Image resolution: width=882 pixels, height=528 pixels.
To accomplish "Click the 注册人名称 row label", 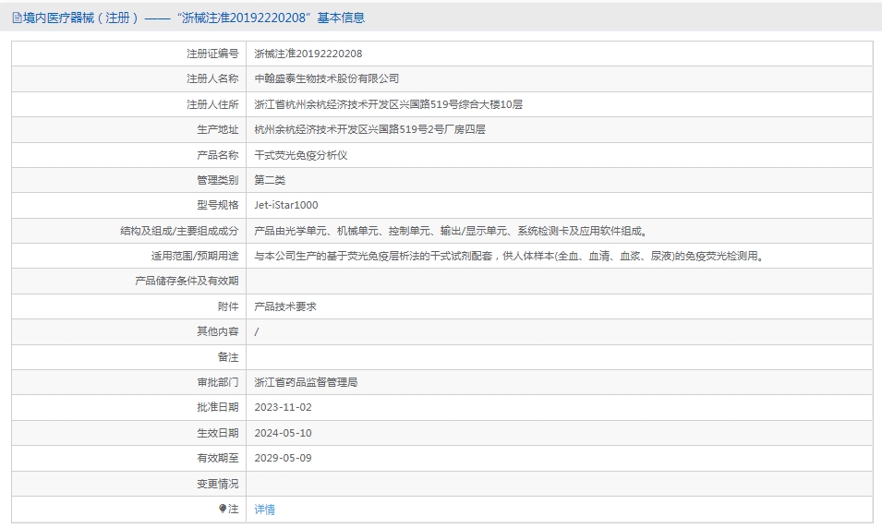I will pos(212,78).
